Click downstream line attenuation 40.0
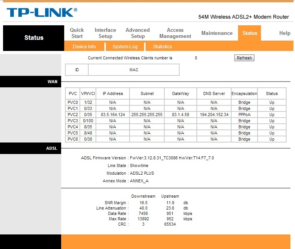This screenshot has width=295, height=249. pos(143,208)
